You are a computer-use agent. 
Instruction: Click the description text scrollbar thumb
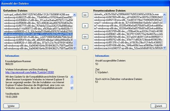pyautogui.click(x=72, y=81)
